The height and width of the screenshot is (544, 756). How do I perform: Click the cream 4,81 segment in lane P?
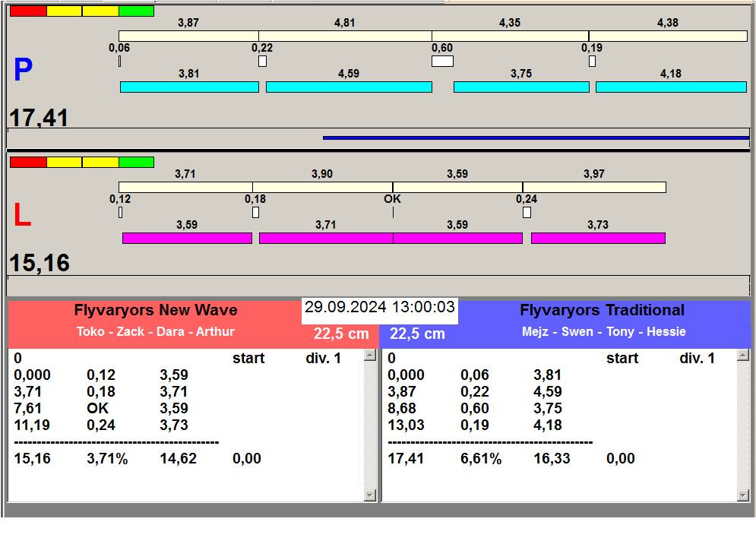pos(345,36)
